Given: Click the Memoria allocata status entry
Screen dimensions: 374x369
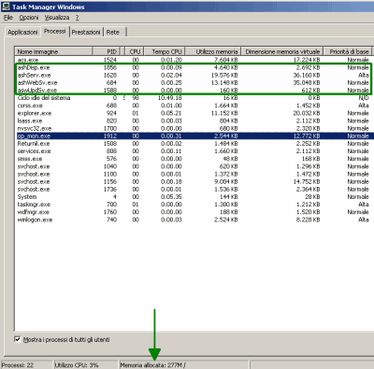Looking at the screenshot, I should 152,365.
